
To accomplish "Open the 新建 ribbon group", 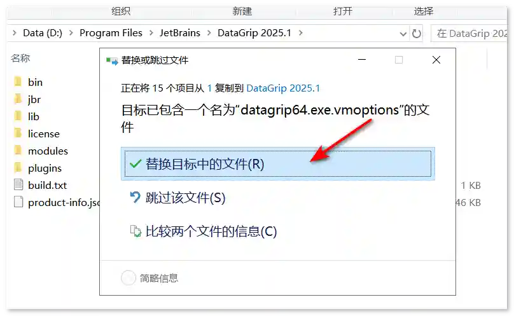I will click(x=242, y=11).
